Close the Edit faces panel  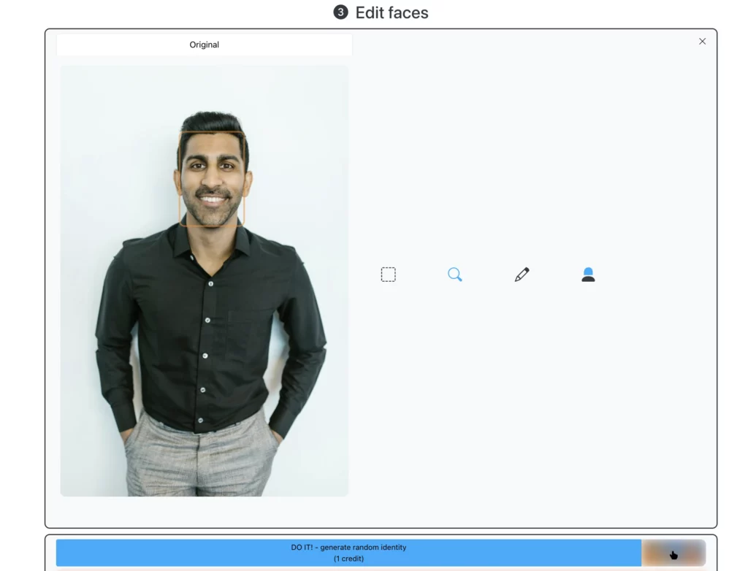tap(702, 42)
